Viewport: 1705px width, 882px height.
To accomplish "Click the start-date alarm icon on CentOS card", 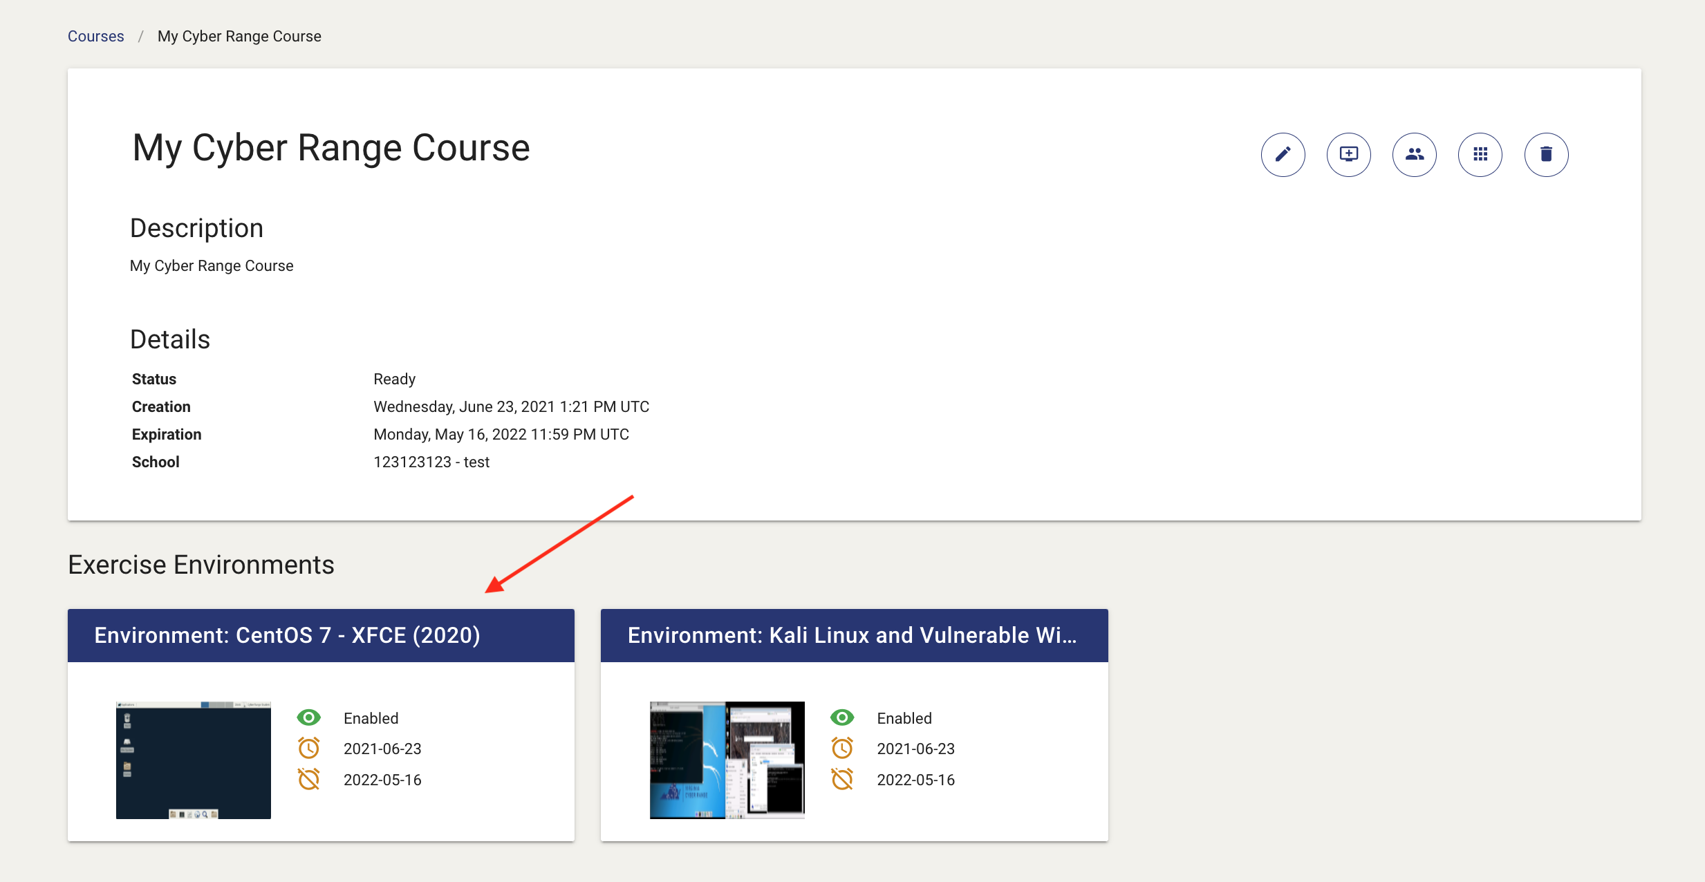I will point(309,748).
